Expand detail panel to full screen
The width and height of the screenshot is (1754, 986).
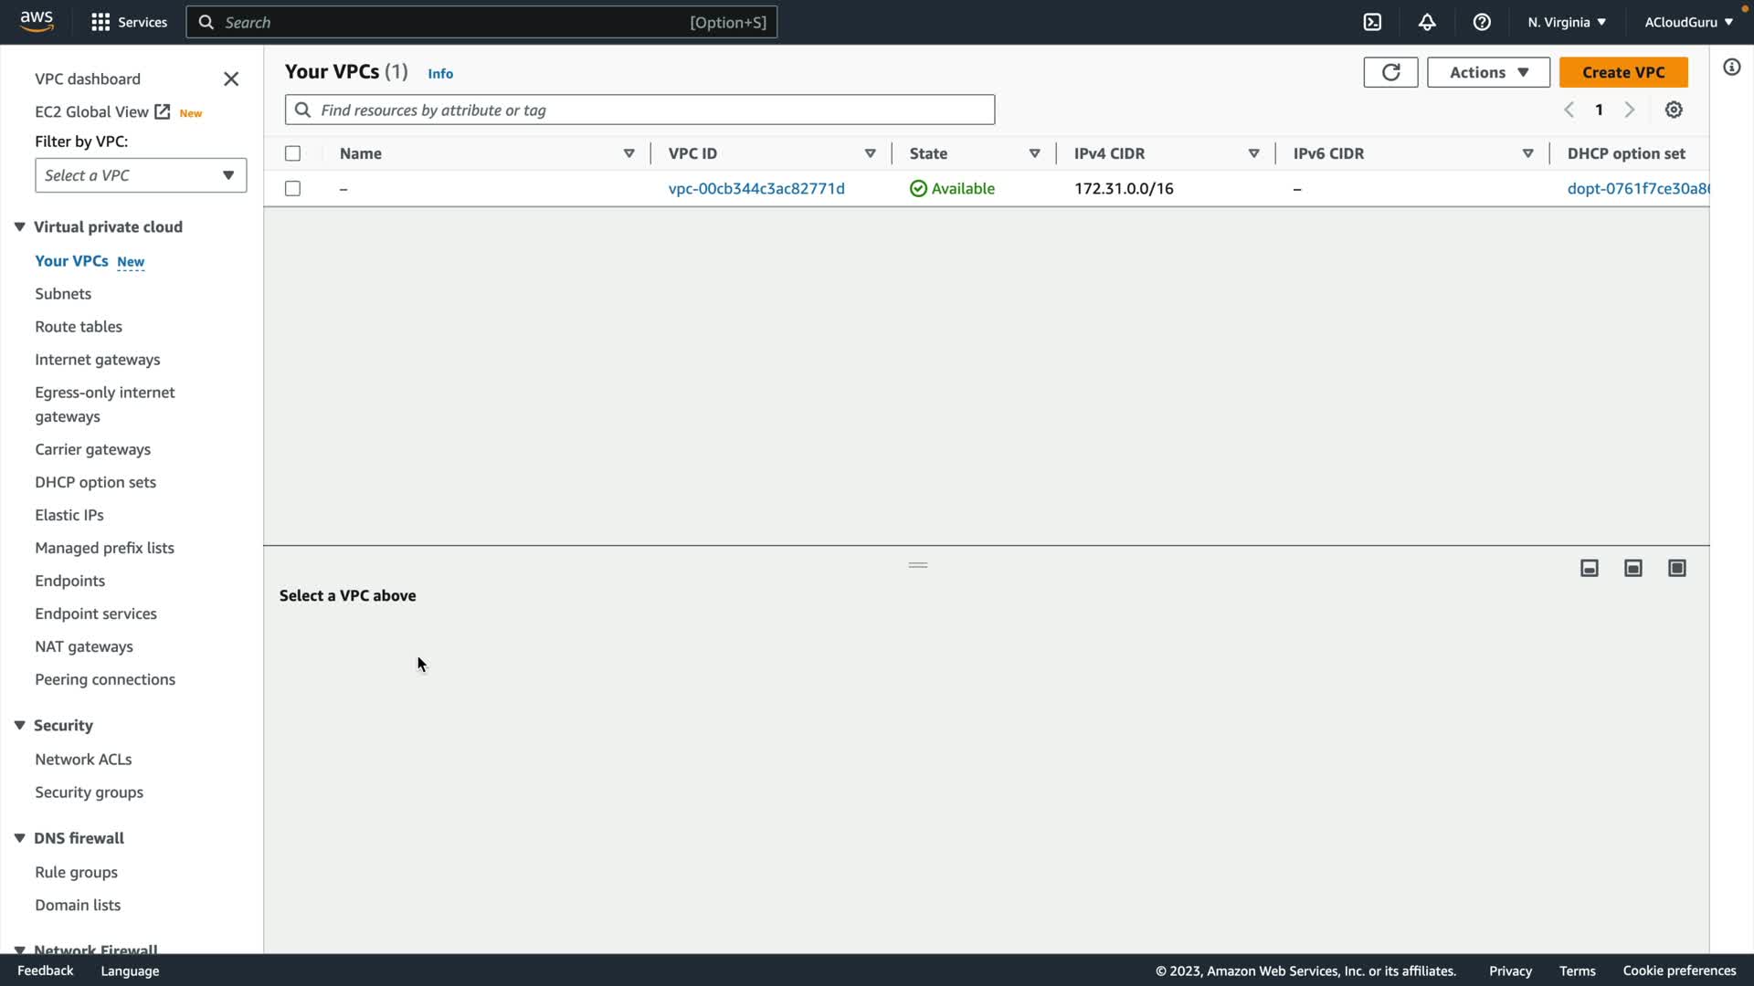coord(1677,568)
